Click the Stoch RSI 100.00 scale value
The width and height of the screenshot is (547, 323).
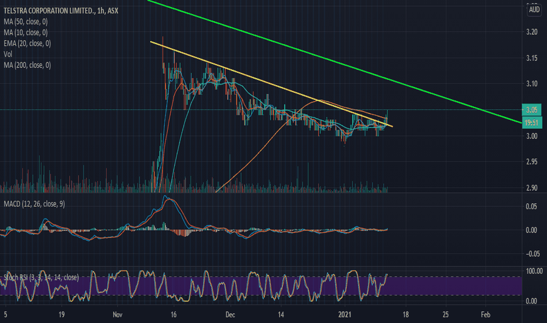534,271
